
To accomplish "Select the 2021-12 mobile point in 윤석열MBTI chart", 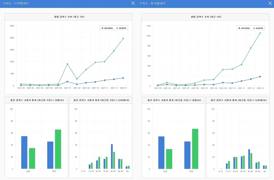I will coord(251,48).
